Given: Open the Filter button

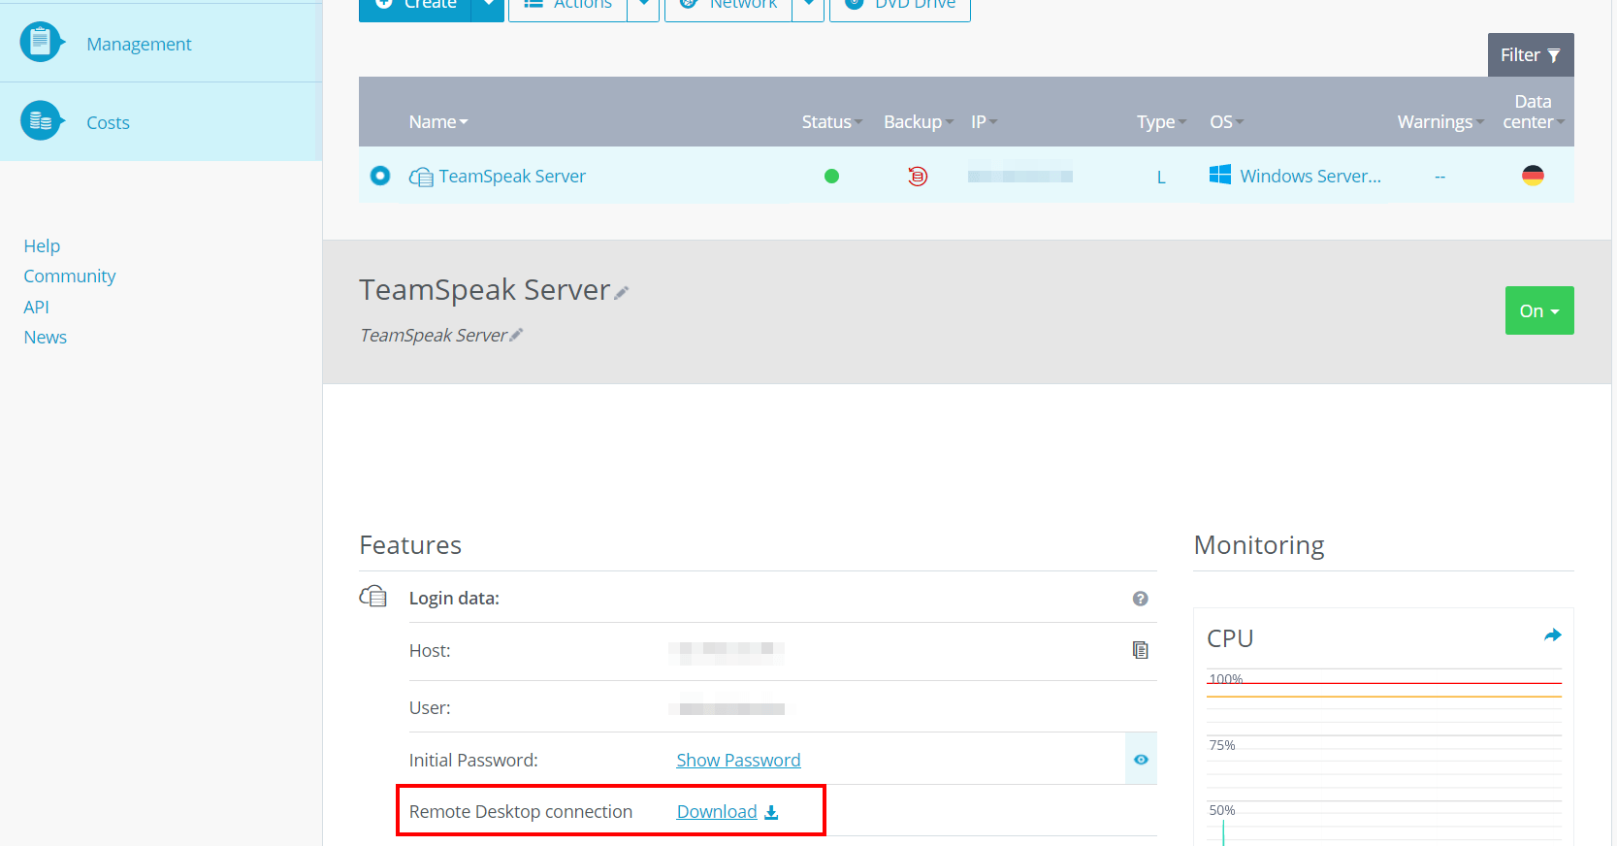Looking at the screenshot, I should [x=1531, y=55].
